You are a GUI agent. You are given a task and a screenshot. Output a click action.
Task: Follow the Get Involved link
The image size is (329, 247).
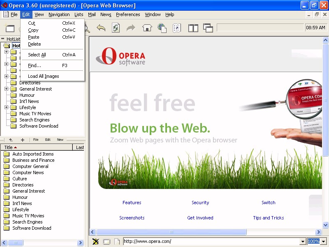(200, 218)
